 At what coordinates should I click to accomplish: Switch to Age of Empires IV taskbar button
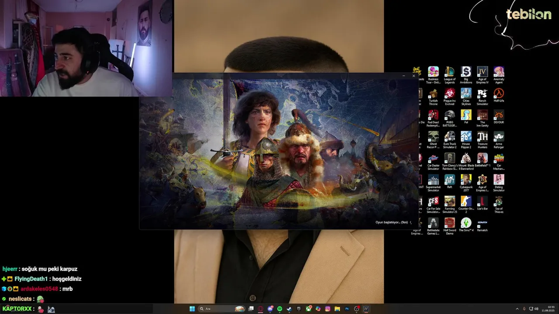(366, 309)
